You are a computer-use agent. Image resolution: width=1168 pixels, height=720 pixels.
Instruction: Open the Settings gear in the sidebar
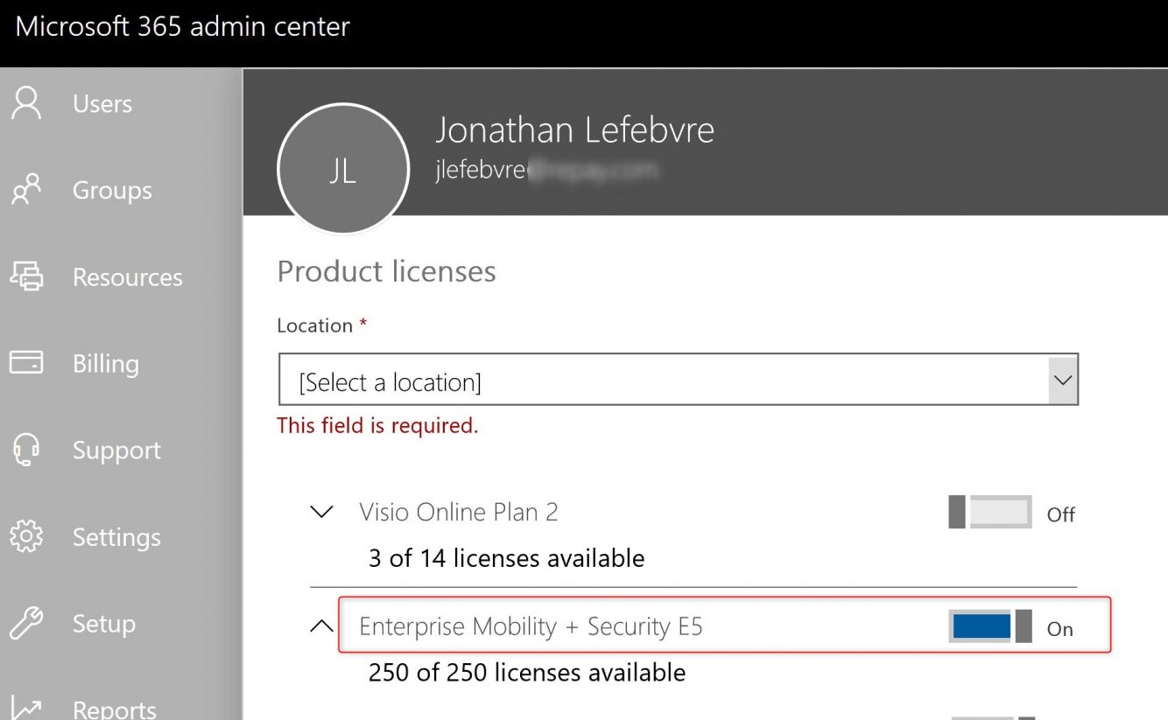click(x=26, y=537)
